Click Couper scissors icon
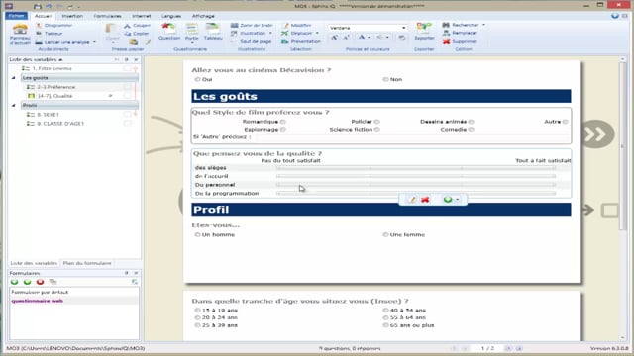 pos(127,26)
